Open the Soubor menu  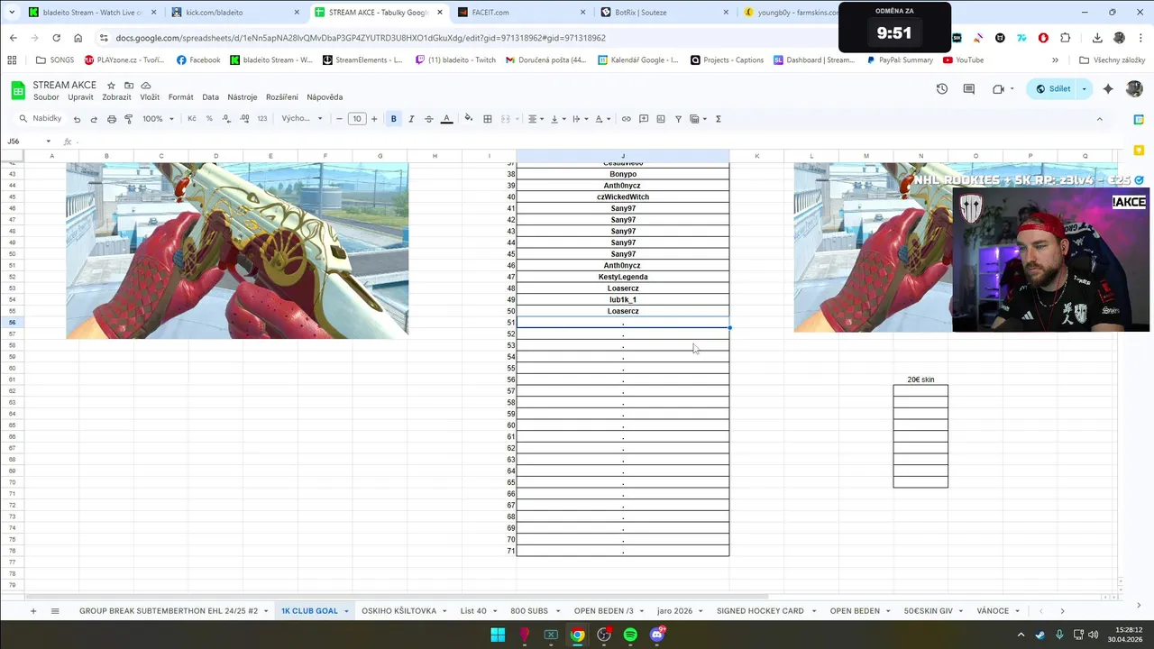[x=46, y=97]
